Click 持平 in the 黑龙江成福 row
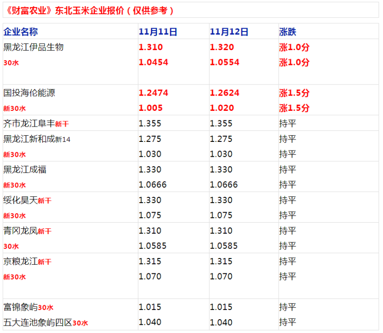This screenshot has width=383, height=333. (288, 170)
